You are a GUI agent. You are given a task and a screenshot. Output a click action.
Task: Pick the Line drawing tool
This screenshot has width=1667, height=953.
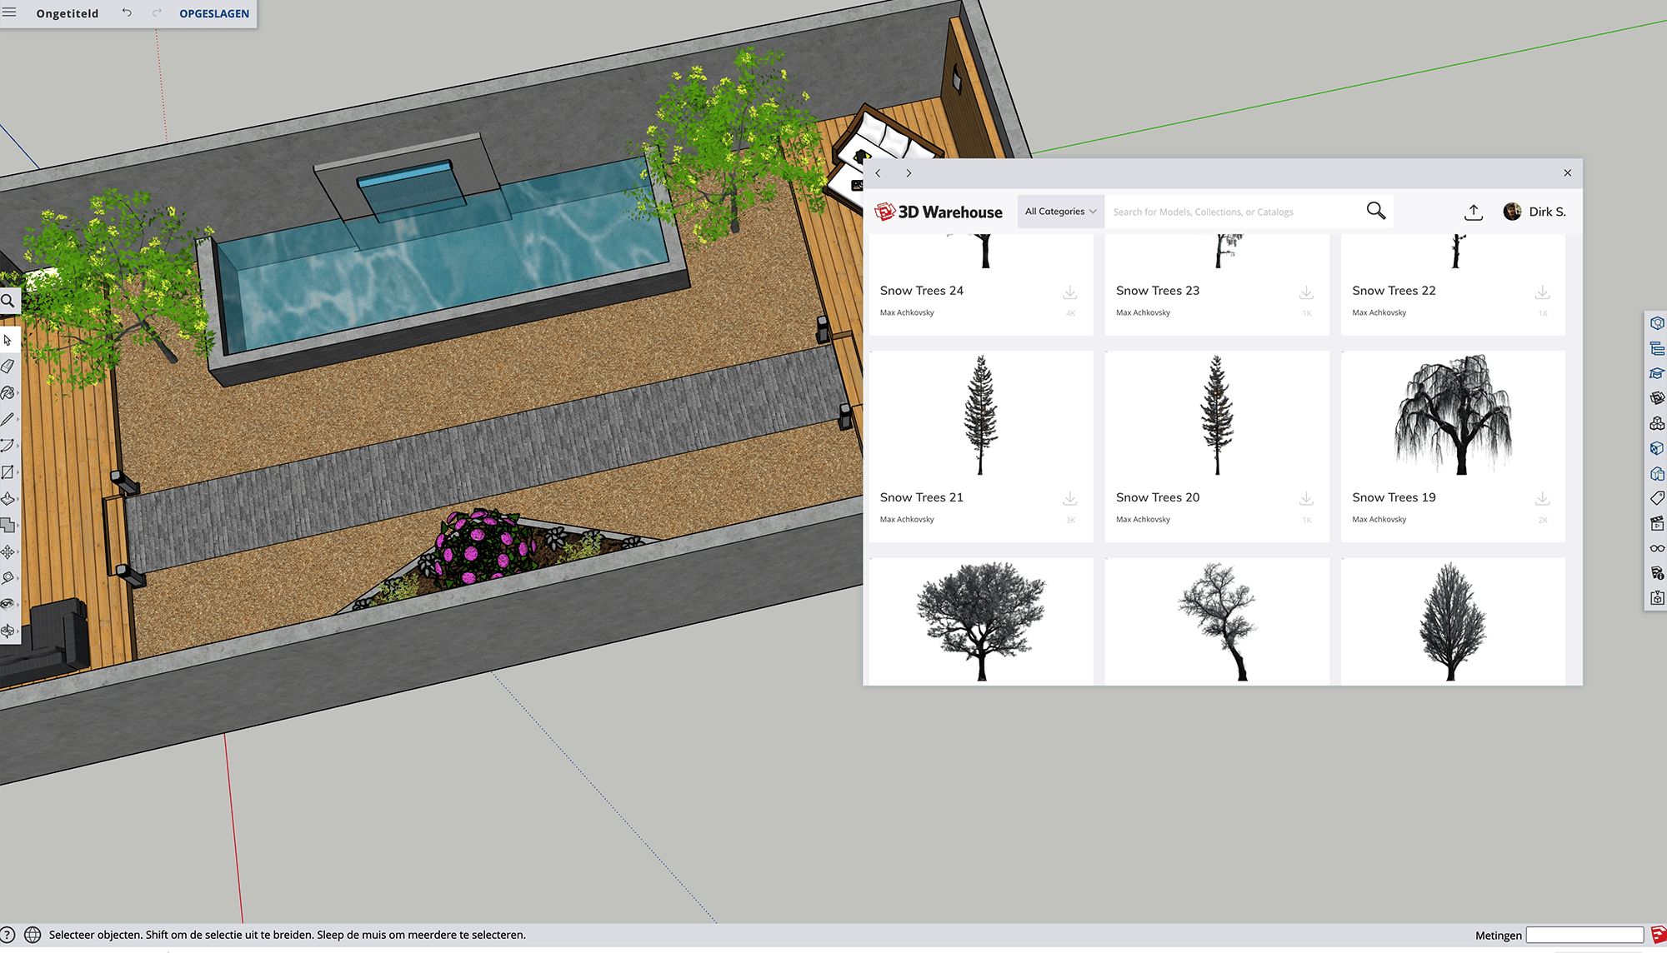(x=10, y=418)
